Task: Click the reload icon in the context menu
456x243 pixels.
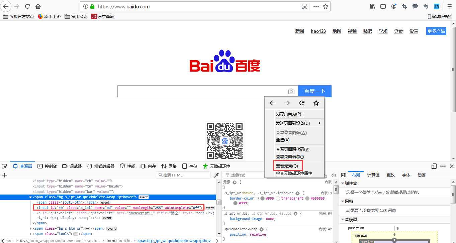Action: pos(302,103)
